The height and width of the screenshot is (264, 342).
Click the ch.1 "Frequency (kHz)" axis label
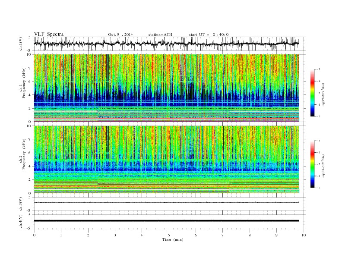(x=24, y=83)
